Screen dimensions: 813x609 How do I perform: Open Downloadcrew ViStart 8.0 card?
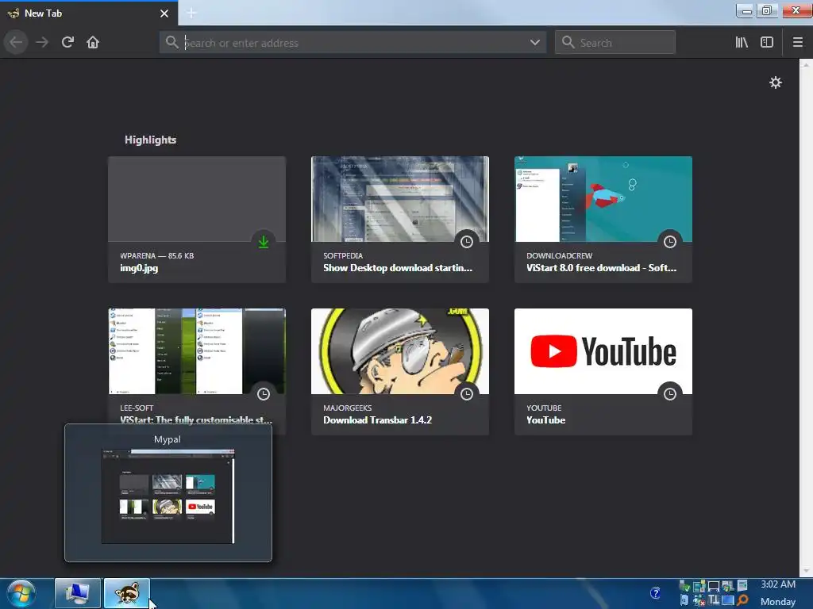point(603,220)
